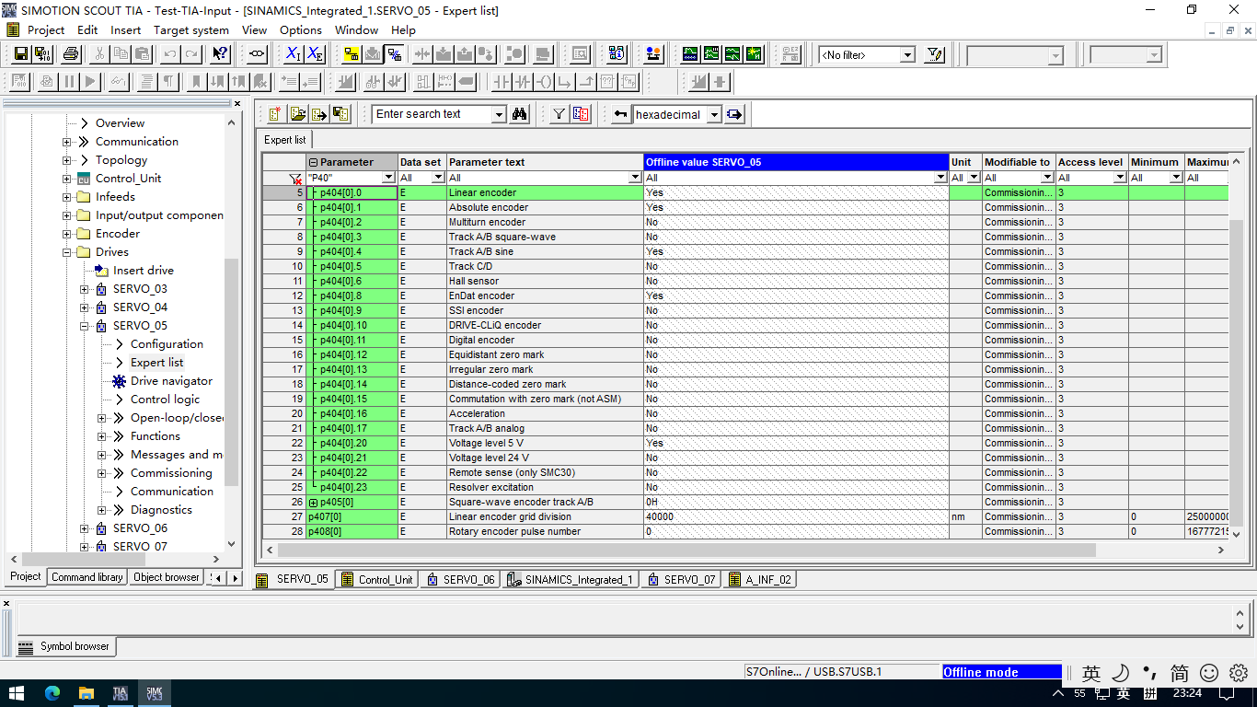Click the Drive navigator gear icon in tree
Image resolution: width=1257 pixels, height=707 pixels.
point(119,381)
